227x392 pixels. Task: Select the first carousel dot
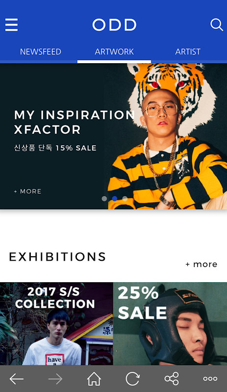pyautogui.click(x=104, y=198)
